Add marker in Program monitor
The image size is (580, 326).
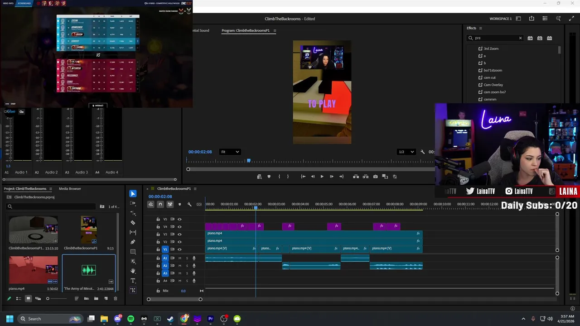pyautogui.click(x=269, y=177)
